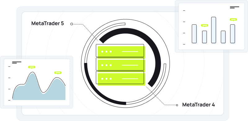The width and height of the screenshot is (248, 121).
Task: Click the MetaTrader 5 label
Action: [47, 24]
